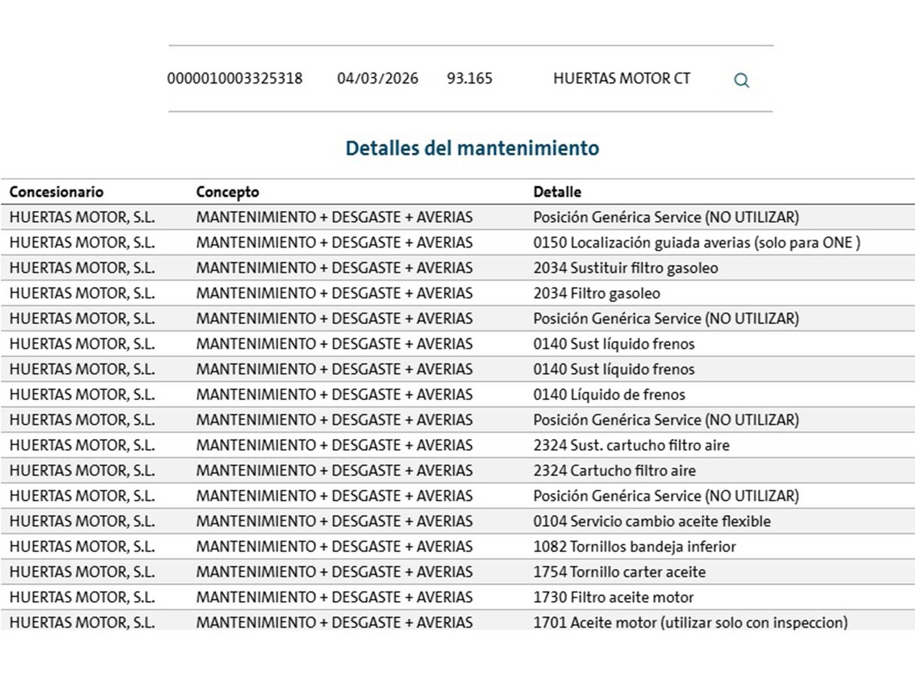The image size is (915, 686).
Task: Click the 2324 Sust. cartucho filtro aire detail
Action: tap(632, 445)
